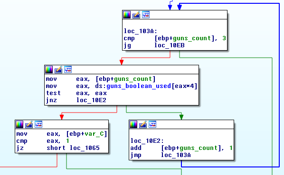Click color icon on loc_103A node
Image resolution: width=284 pixels, height=175 pixels.
[x=127, y=15]
